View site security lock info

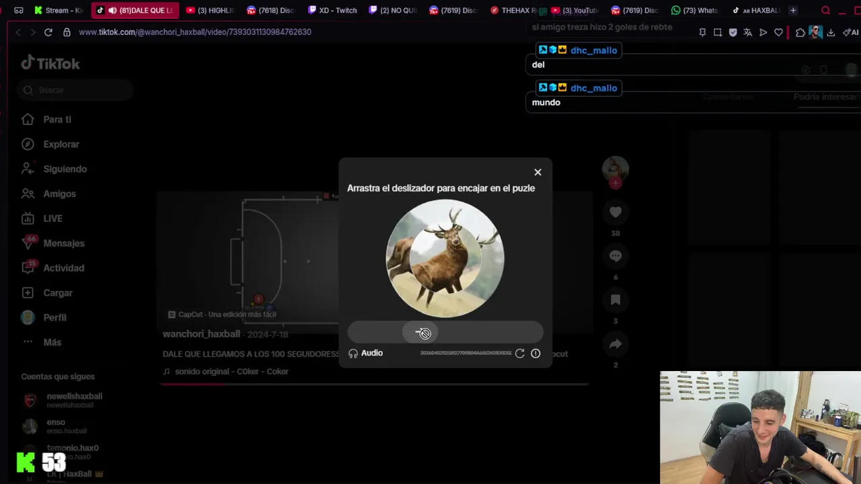pos(67,32)
